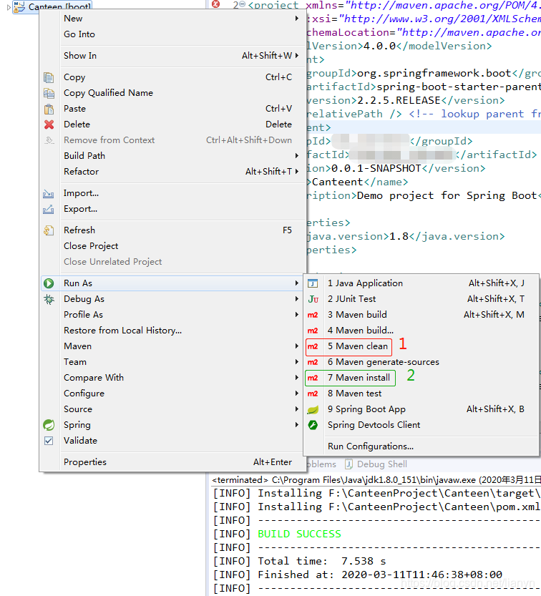
Task: Choose 6 Maven generate-sources
Action: [x=421, y=362]
